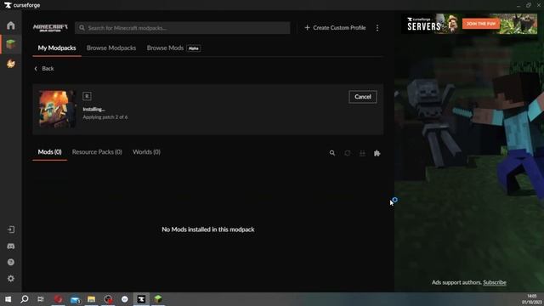Viewport: 544px width, 306px height.
Task: Click Create Custom Profile
Action: pyautogui.click(x=335, y=28)
